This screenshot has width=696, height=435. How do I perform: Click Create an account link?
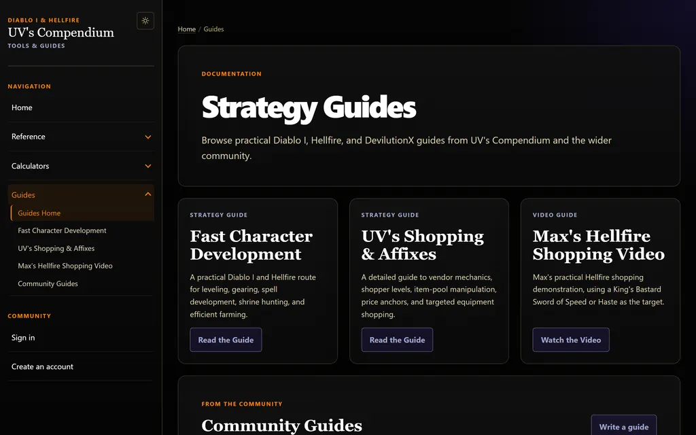[81, 366]
